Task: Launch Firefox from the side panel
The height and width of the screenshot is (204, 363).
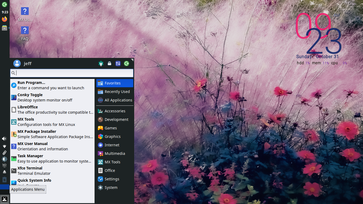Action: coord(5,19)
